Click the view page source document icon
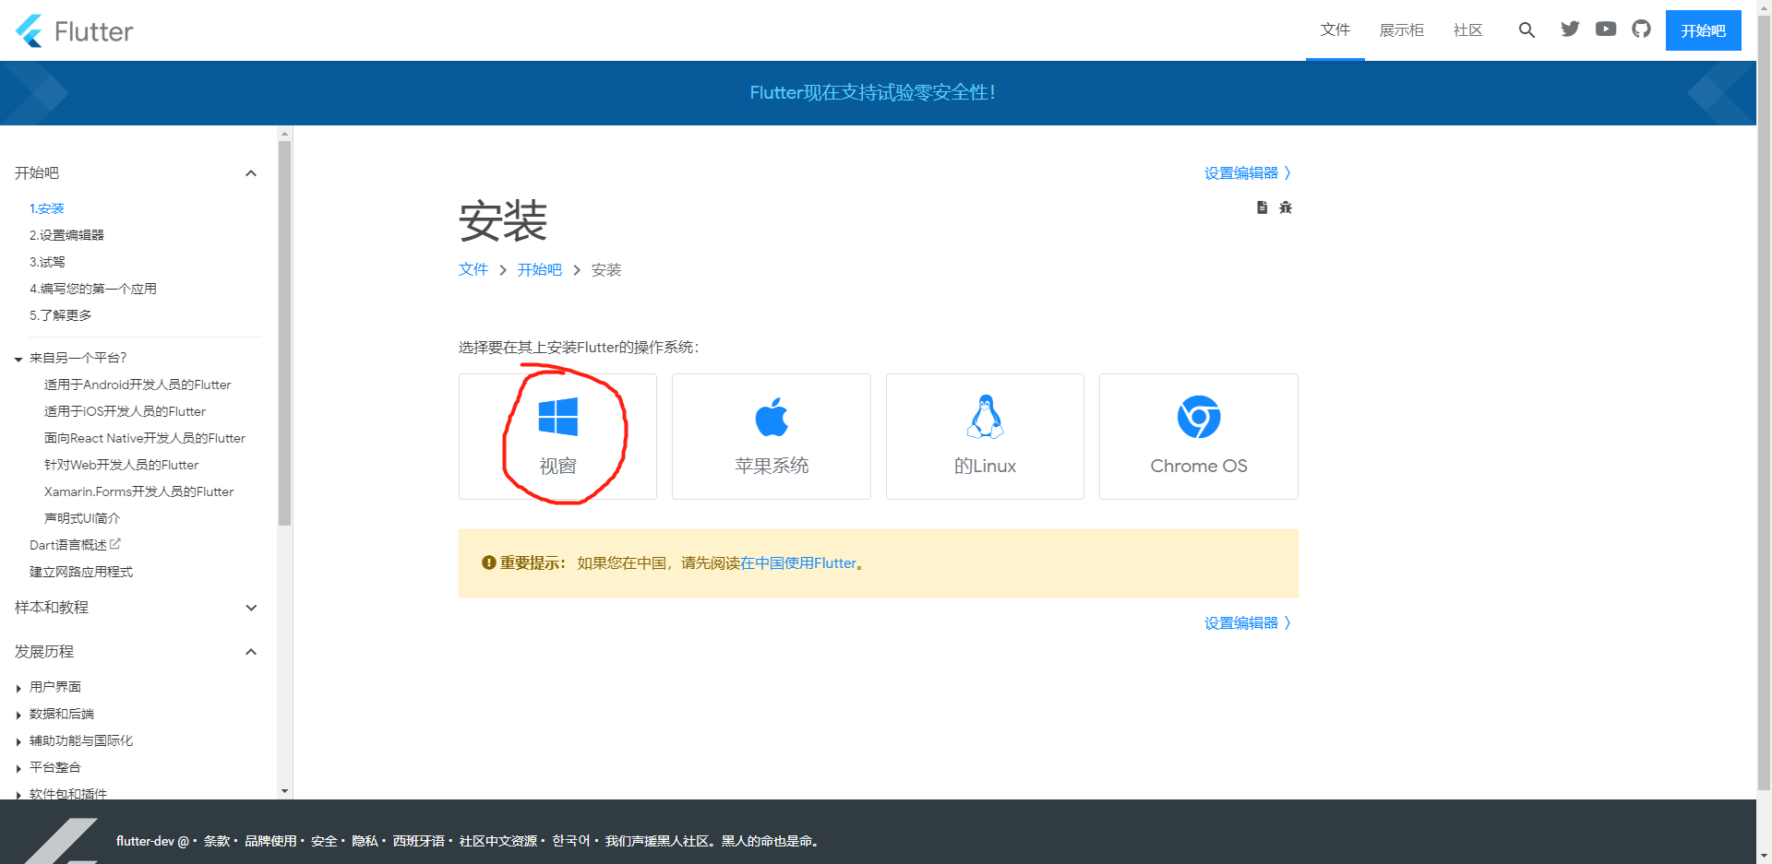This screenshot has height=864, width=1772. pos(1262,207)
